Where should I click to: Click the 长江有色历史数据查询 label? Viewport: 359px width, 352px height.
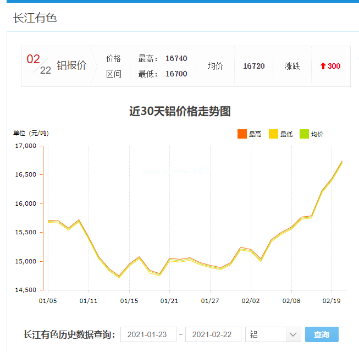(69, 334)
